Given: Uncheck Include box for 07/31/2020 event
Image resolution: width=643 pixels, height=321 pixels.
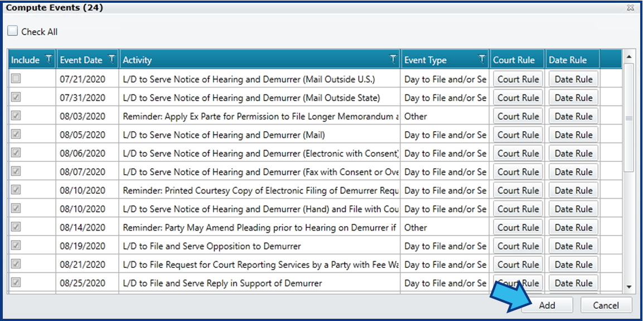Looking at the screenshot, I should click(x=16, y=97).
